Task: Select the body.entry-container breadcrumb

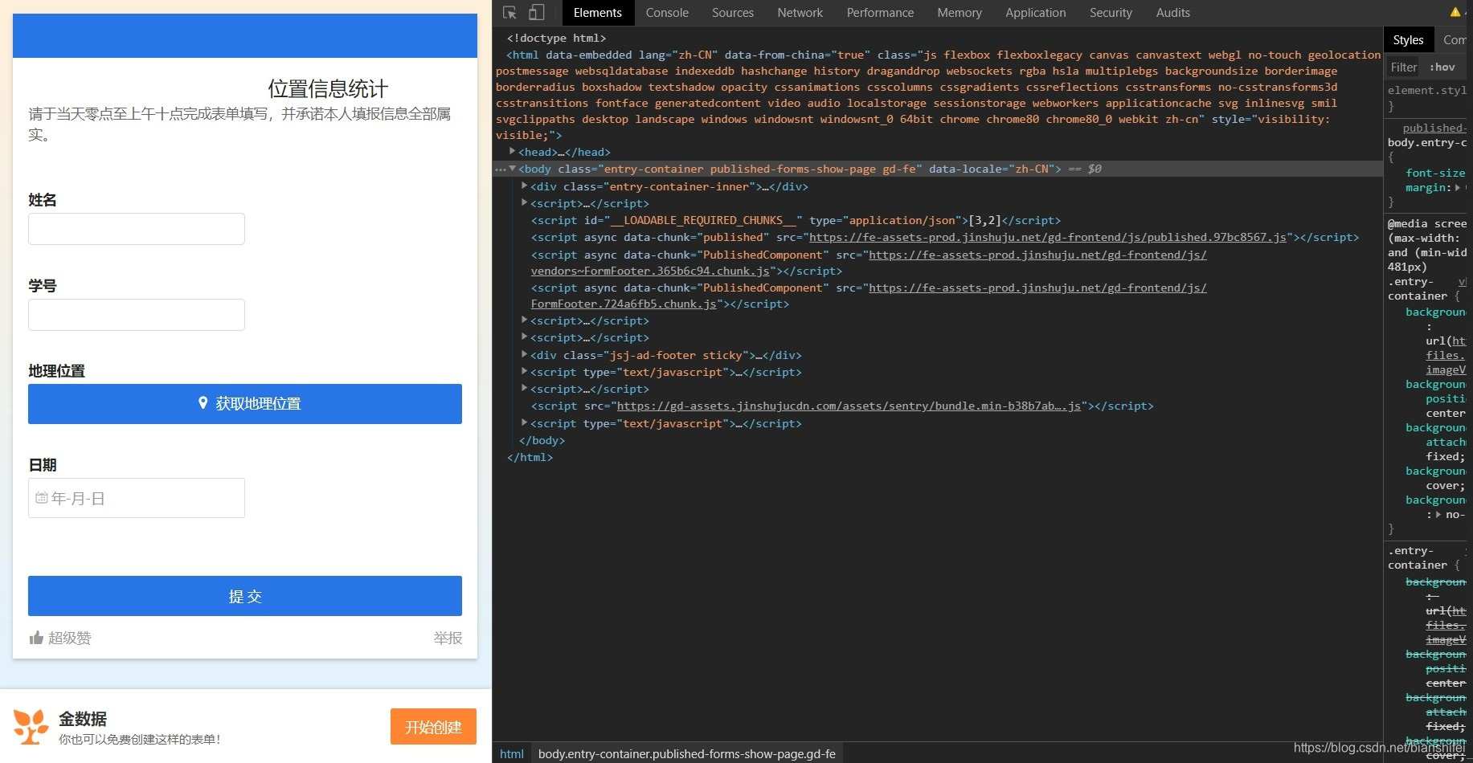Action: [x=687, y=753]
